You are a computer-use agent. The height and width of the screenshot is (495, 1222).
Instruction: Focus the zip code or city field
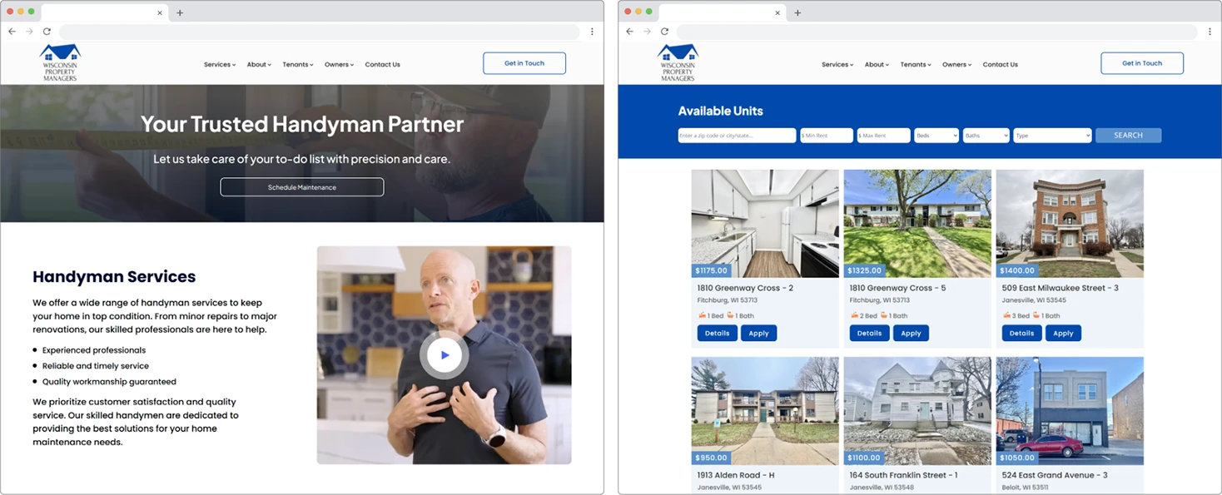737,136
